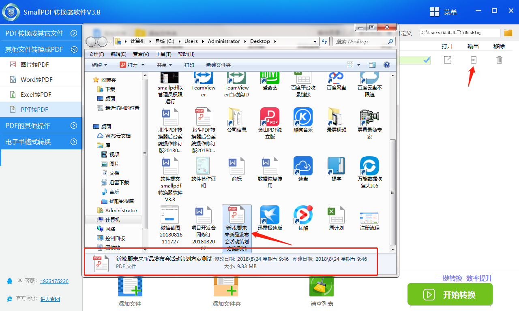519x311 pixels.
Task: Toggle the checkmark in the SmallPDF file row
Action: (427, 60)
